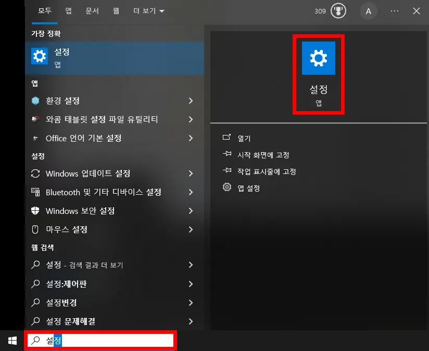
Task: Click the 열기 open-window icon
Action: (226, 137)
